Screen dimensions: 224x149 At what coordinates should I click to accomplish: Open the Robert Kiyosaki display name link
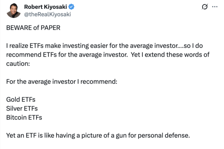tap(46, 7)
